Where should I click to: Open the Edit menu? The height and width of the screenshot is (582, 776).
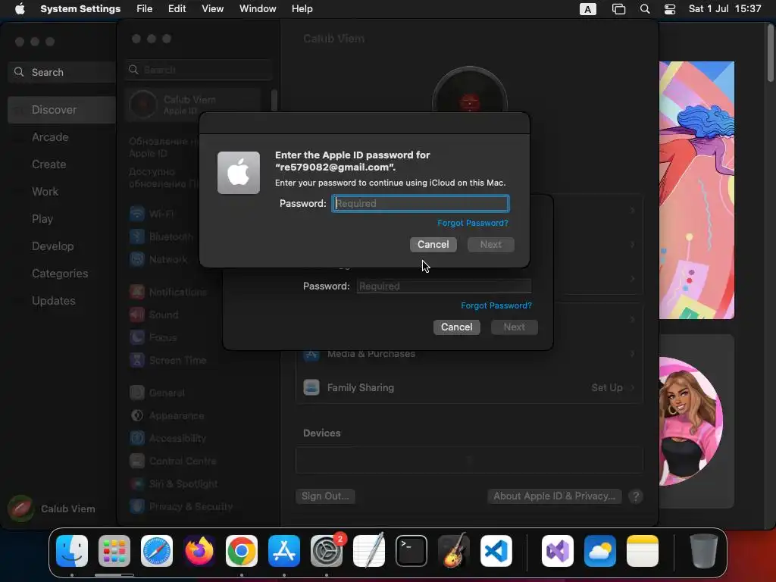pyautogui.click(x=177, y=9)
